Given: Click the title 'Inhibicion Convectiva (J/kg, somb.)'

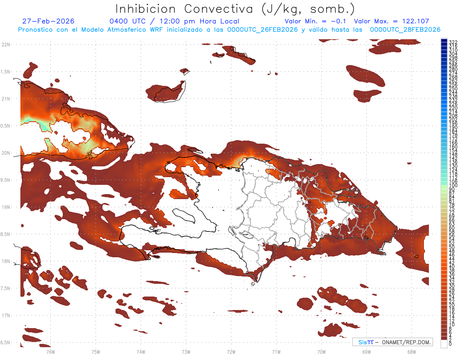Looking at the screenshot, I should [x=235, y=8].
